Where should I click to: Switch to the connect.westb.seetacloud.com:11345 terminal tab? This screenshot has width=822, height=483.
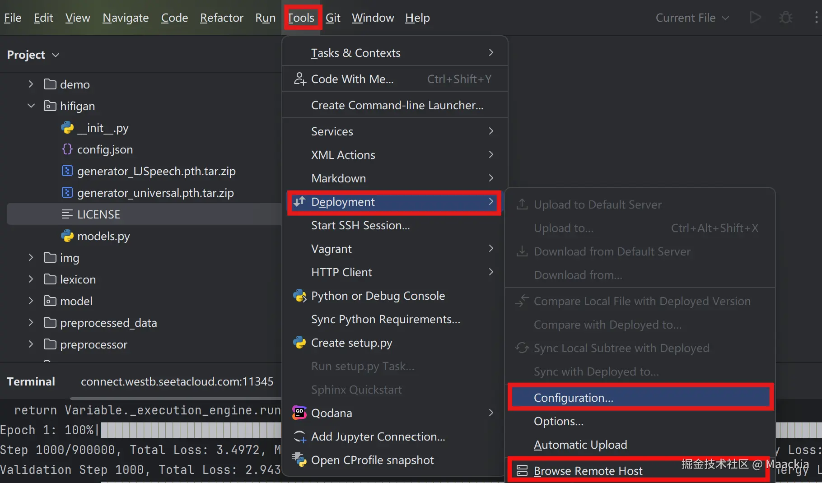(177, 381)
